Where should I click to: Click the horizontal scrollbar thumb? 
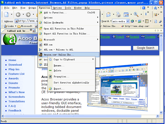[x=73, y=116]
